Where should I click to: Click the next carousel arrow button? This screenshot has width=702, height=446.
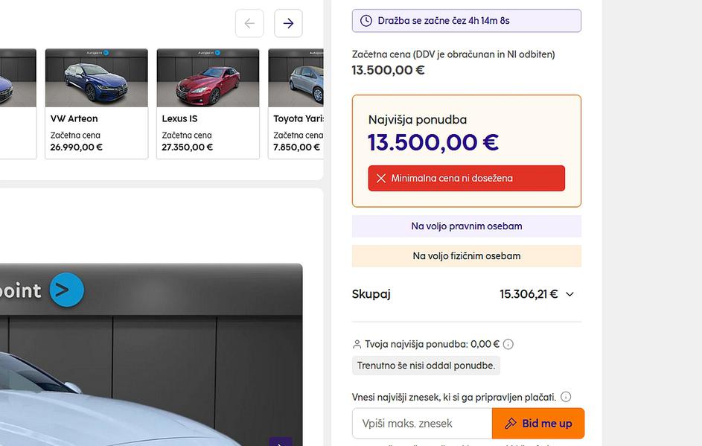[288, 23]
